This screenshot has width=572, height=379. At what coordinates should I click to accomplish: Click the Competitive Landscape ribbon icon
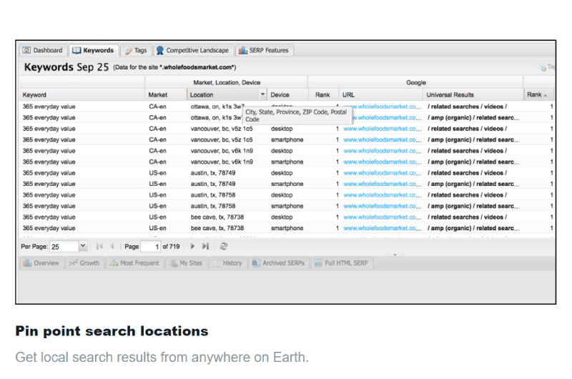[159, 50]
